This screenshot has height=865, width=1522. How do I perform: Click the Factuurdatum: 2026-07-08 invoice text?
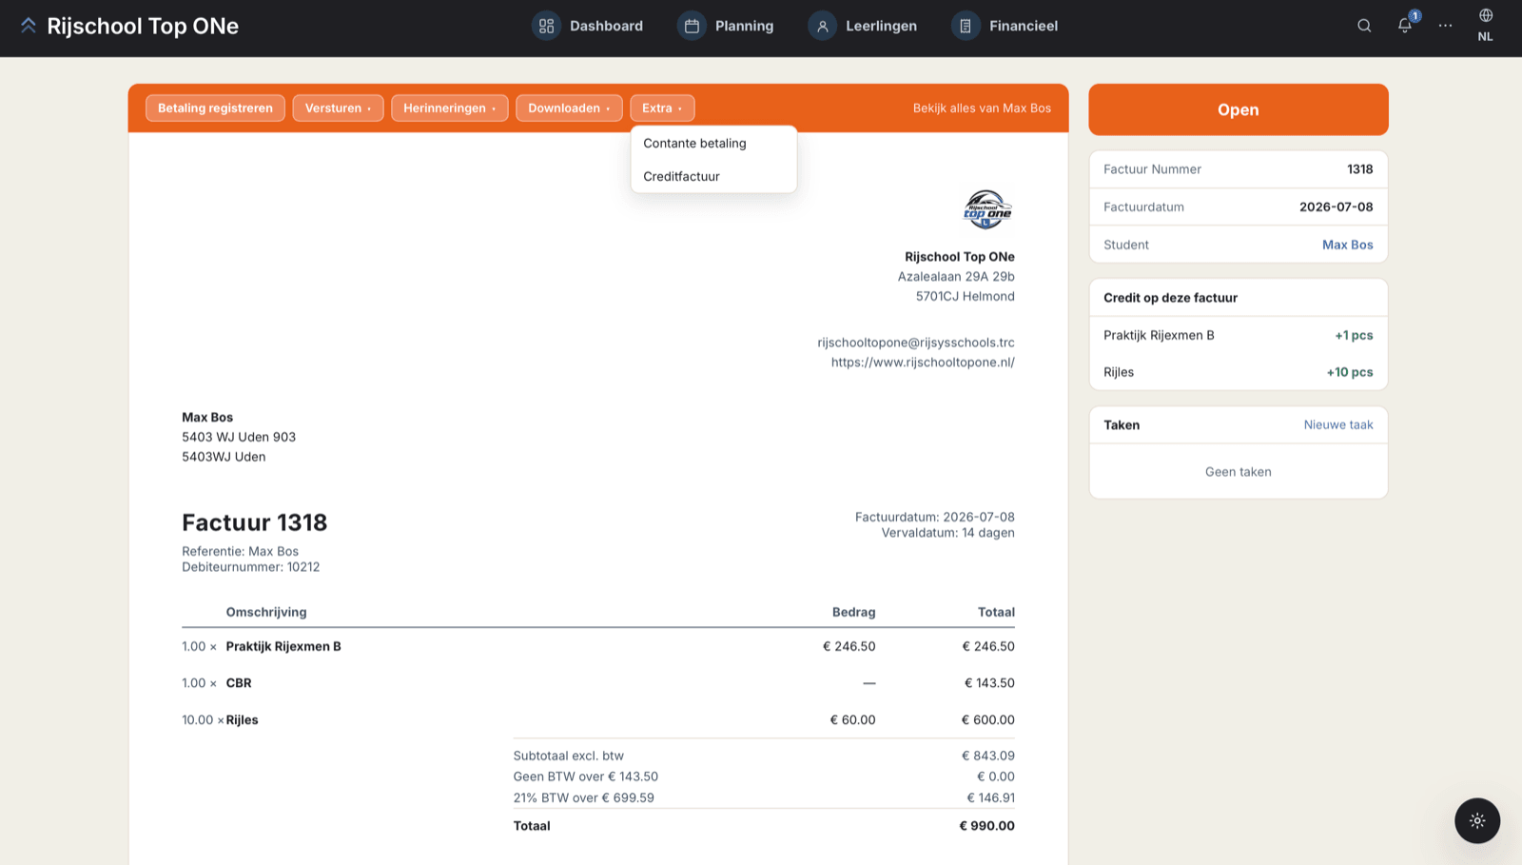click(x=934, y=518)
